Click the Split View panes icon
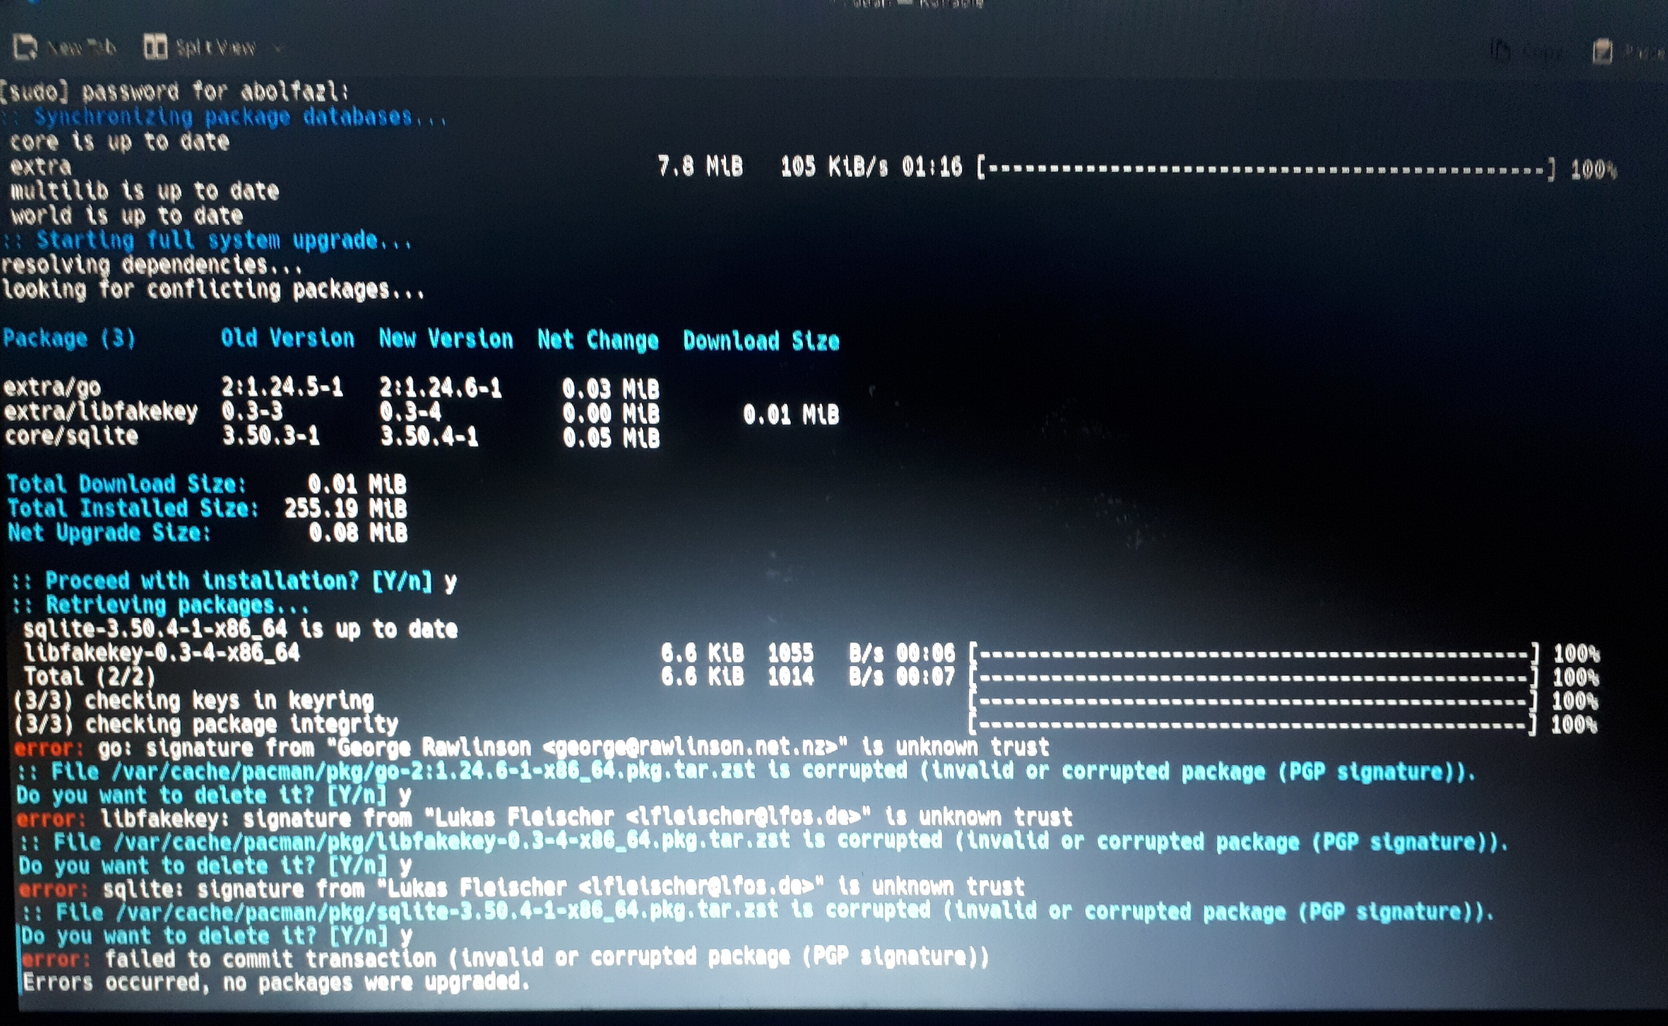1668x1026 pixels. 155,47
